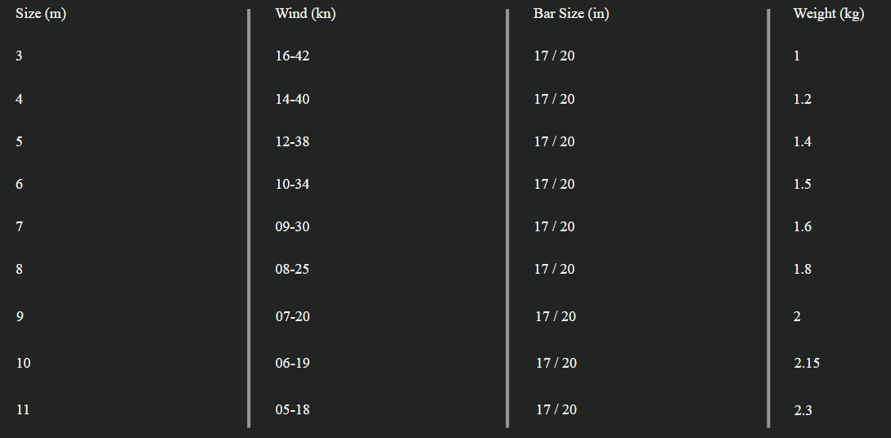The image size is (891, 438).
Task: Select the 16-42 wind range cell
Action: [292, 56]
